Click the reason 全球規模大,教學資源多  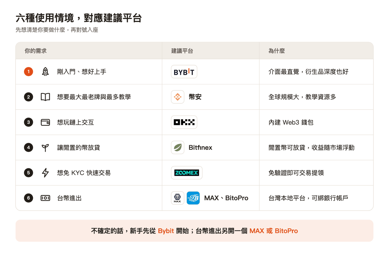coord(302,97)
